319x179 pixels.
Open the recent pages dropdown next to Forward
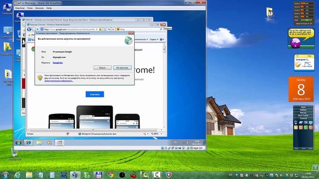(38, 29)
